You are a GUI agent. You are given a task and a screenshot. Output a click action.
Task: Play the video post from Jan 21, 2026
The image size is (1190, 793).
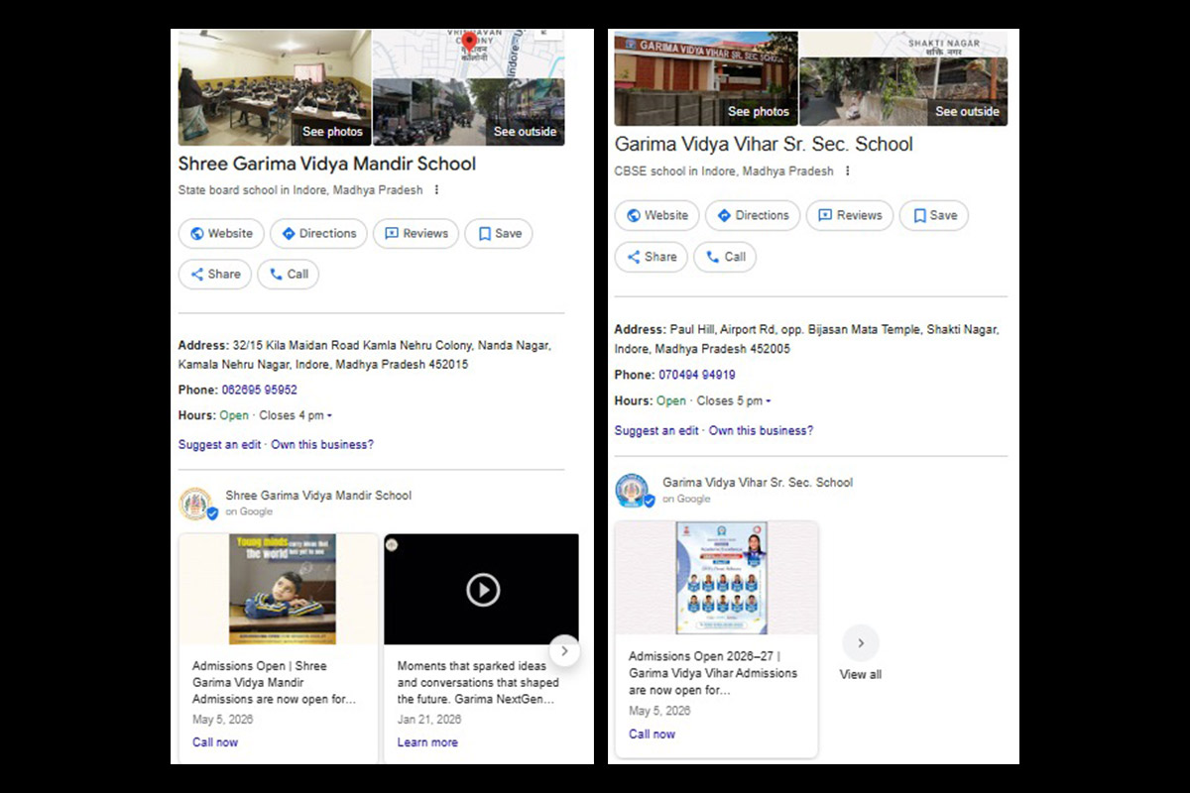[x=483, y=590]
